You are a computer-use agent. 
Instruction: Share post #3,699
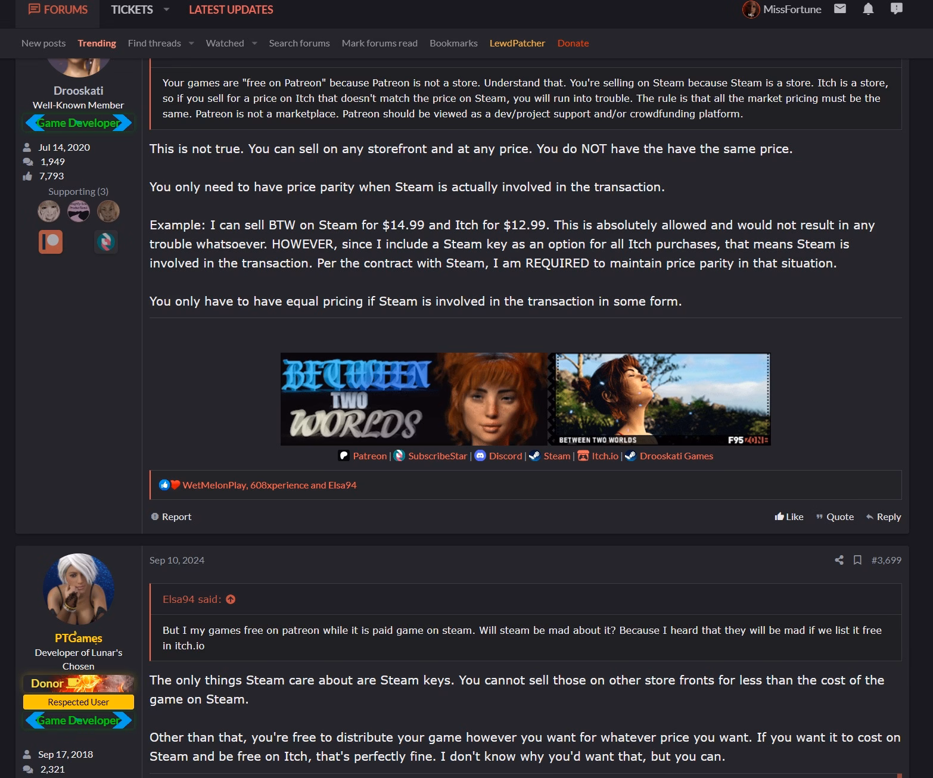[x=839, y=560]
